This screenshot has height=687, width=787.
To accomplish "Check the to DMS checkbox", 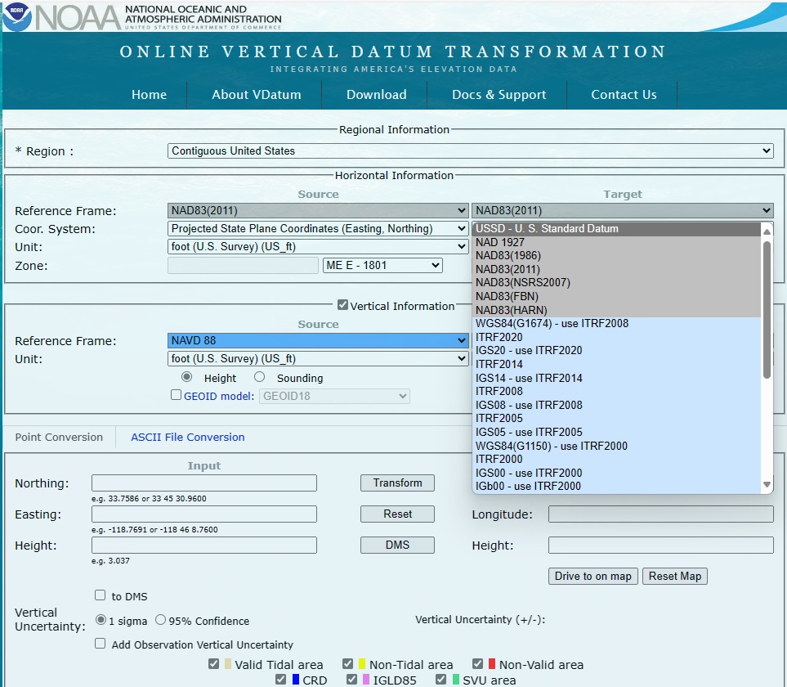I will click(x=100, y=595).
